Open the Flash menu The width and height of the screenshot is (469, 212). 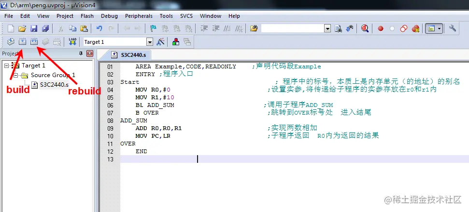click(x=87, y=16)
